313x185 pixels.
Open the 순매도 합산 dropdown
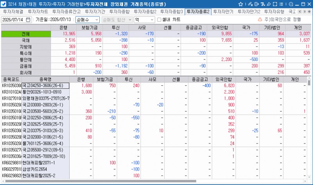point(117,20)
